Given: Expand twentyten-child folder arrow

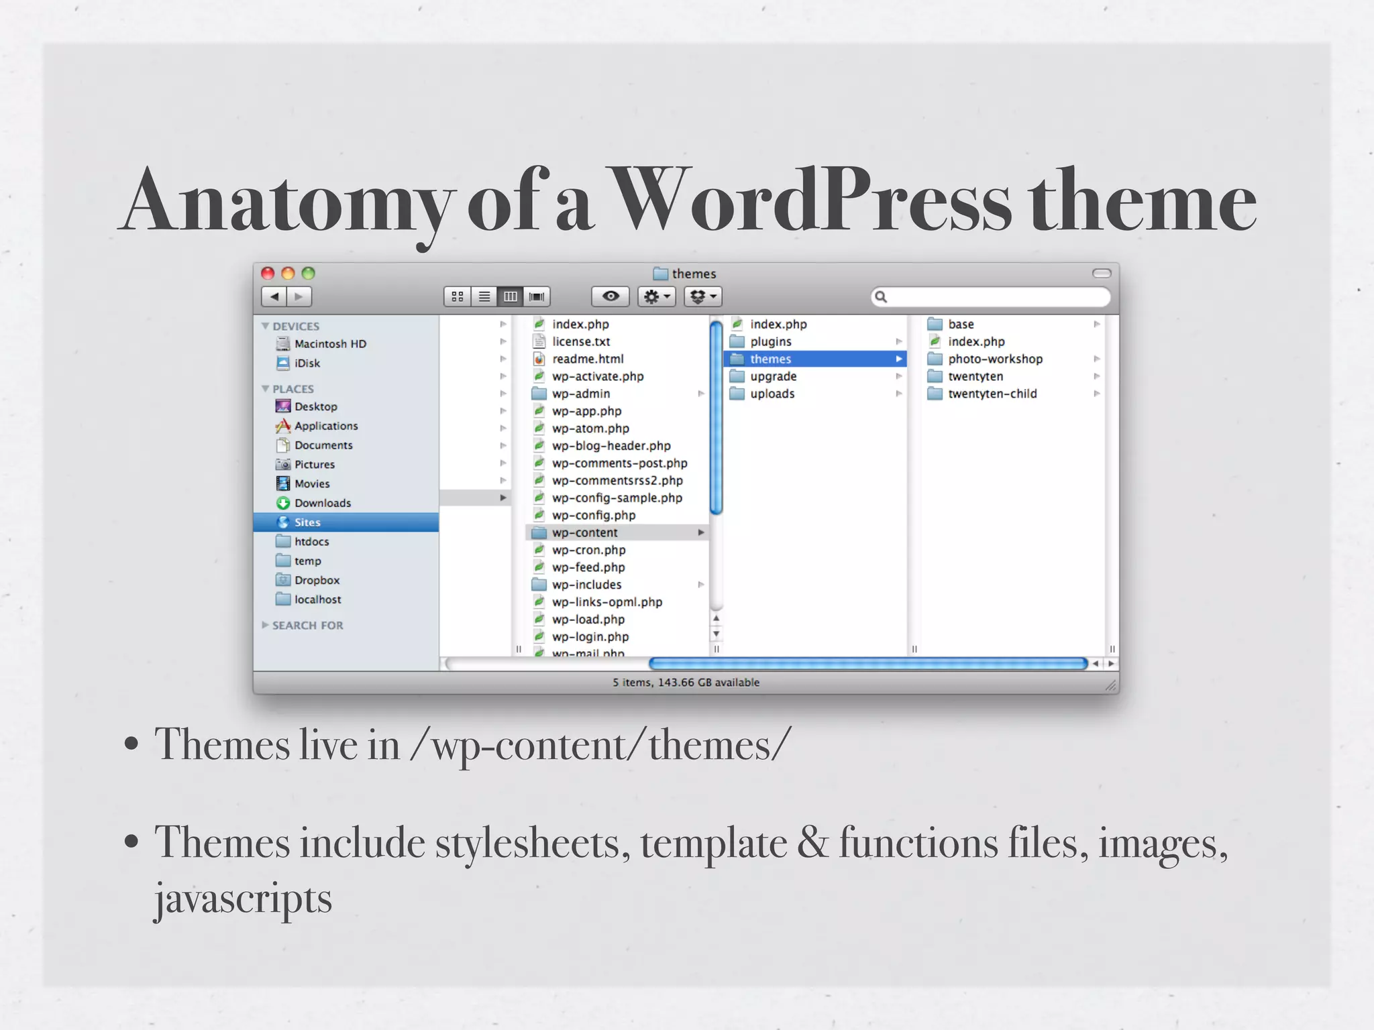Looking at the screenshot, I should tap(1097, 394).
